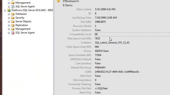This screenshot has height=95, width=170.
Task: Click Default File Group value PRIMARY
Action: (x=100, y=68)
